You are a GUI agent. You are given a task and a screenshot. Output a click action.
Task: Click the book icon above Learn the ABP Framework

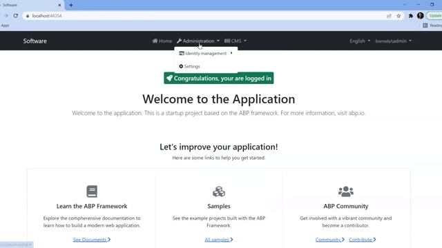pos(92,192)
